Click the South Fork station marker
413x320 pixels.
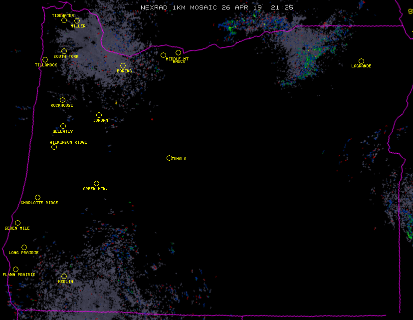click(64, 51)
